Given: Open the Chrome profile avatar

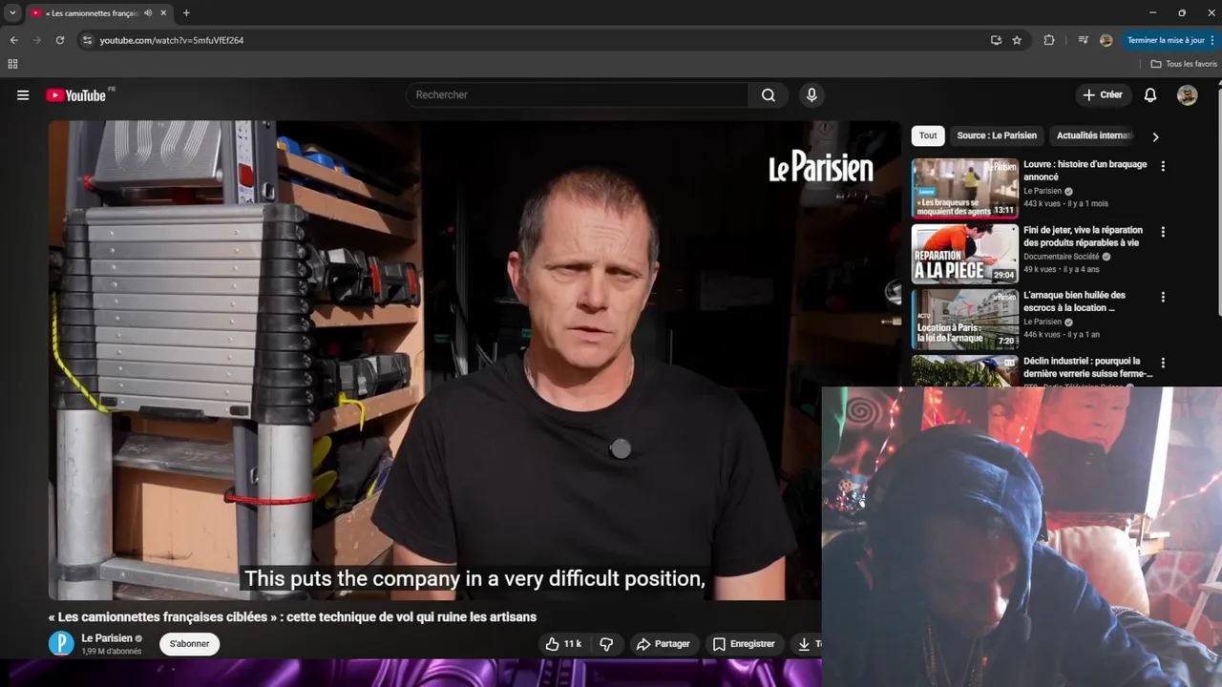Looking at the screenshot, I should pos(1106,40).
